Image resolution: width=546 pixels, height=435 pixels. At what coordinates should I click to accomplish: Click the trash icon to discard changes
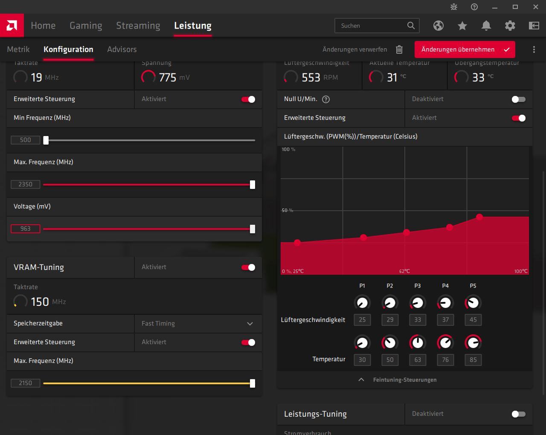pyautogui.click(x=399, y=49)
